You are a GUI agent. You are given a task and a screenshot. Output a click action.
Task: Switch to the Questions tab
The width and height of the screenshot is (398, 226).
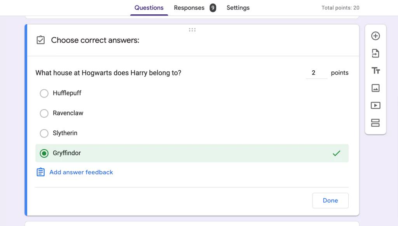[x=149, y=7]
